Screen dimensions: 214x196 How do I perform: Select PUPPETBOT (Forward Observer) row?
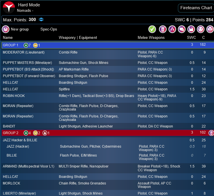tap(108, 76)
